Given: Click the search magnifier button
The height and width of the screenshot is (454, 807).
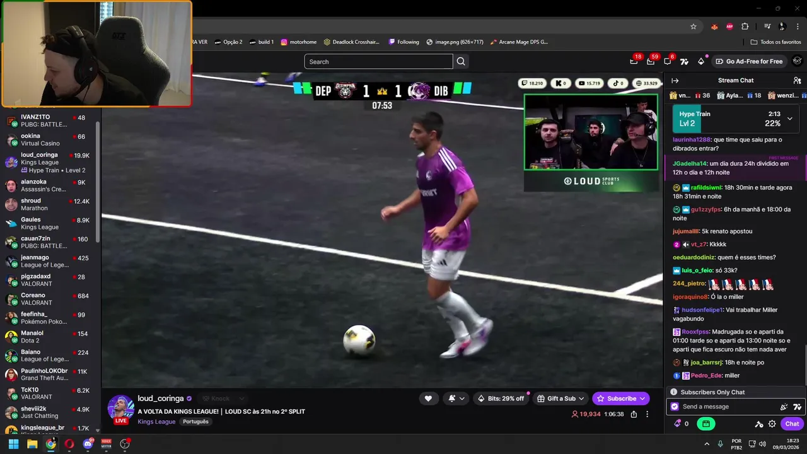Looking at the screenshot, I should [x=461, y=61].
